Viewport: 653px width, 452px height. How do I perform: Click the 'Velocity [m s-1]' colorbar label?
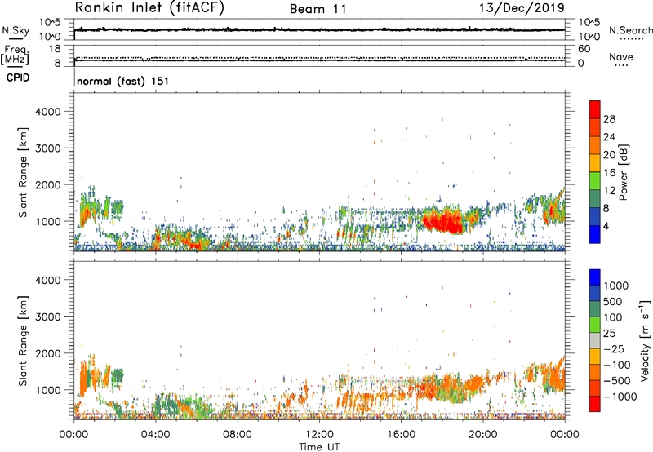(645, 340)
